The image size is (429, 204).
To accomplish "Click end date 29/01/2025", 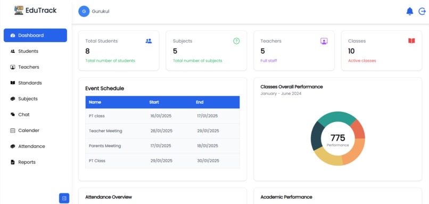I will (208, 131).
